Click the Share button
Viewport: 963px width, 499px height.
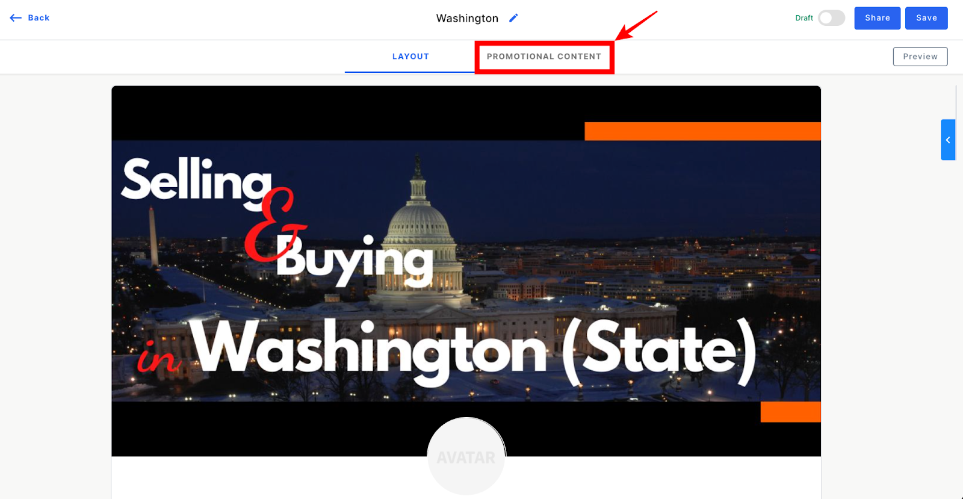878,18
